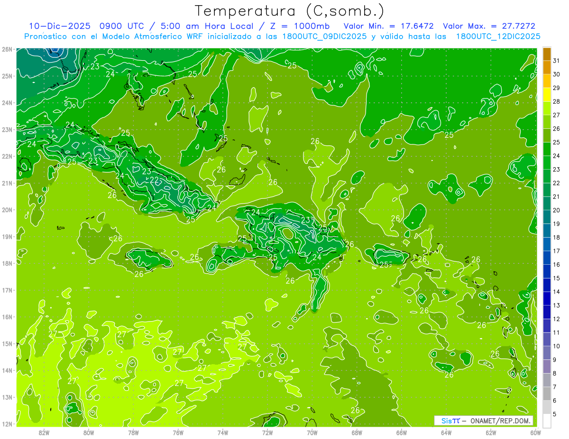Click the '82W' longitude axis label
569x439 pixels.
[x=44, y=432]
